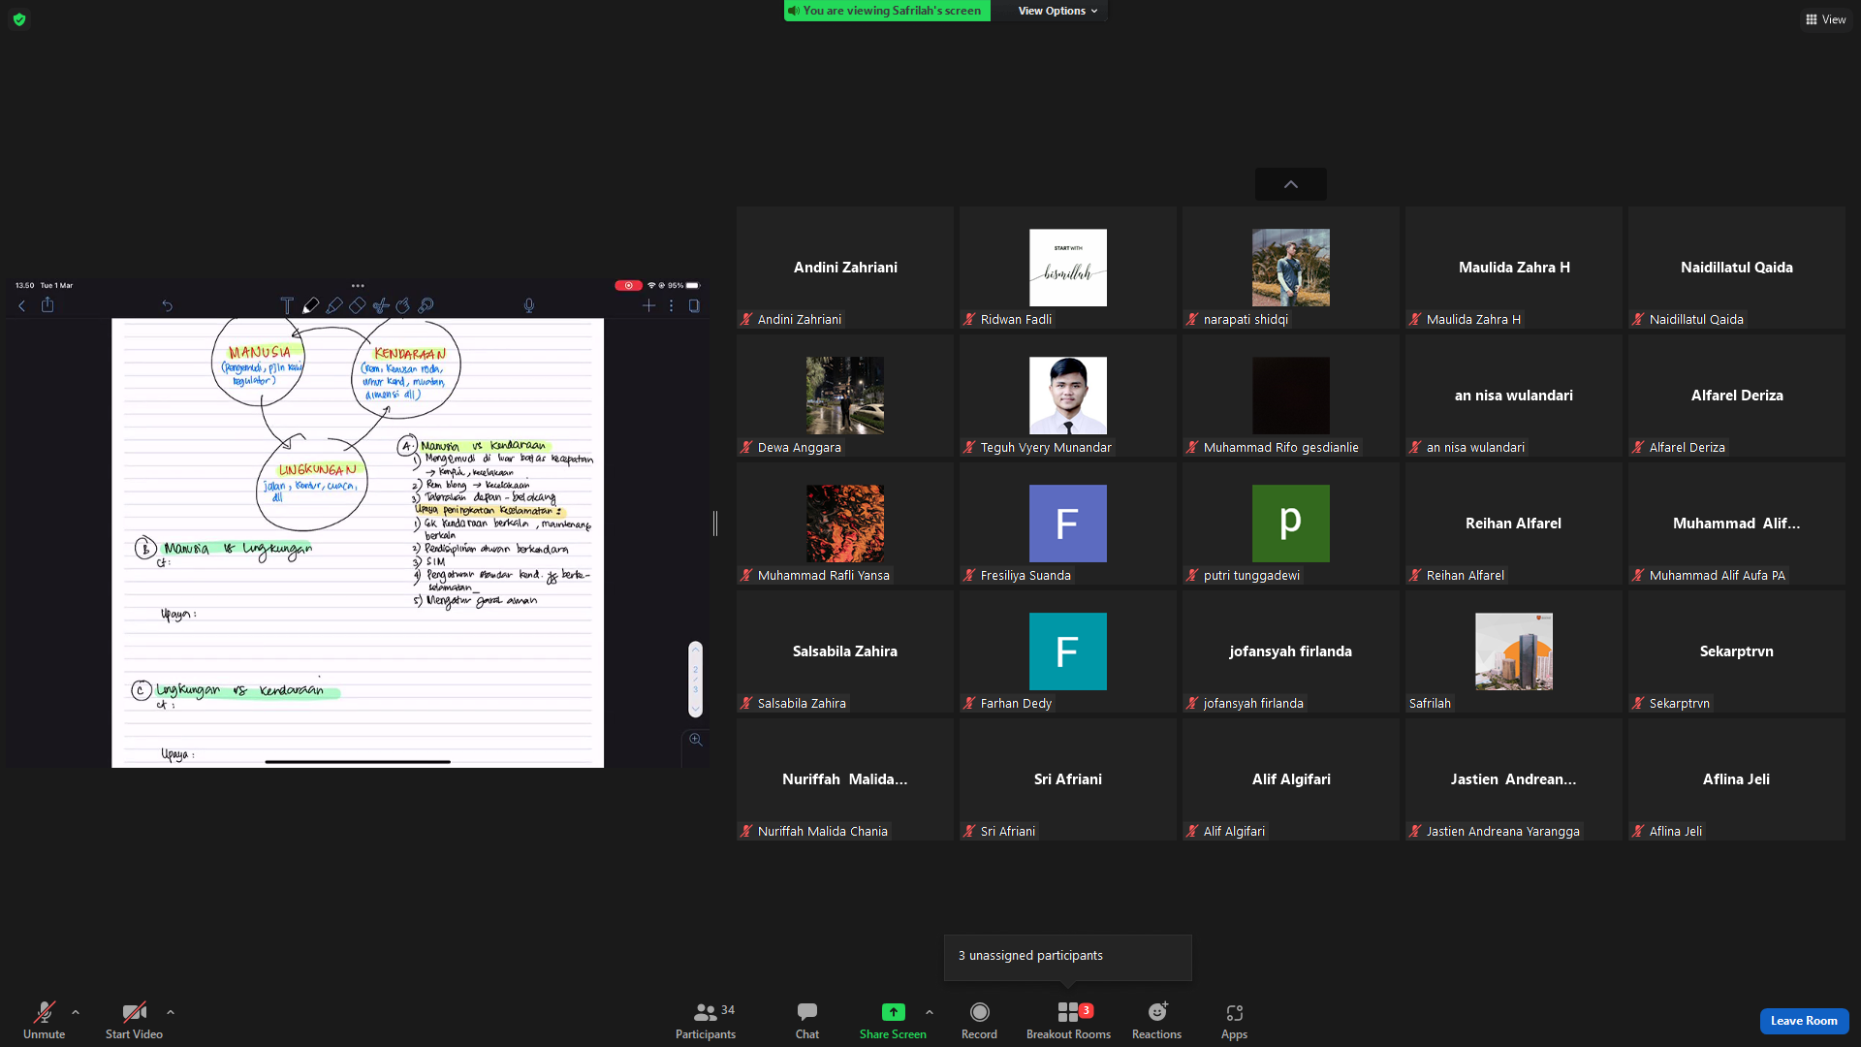
Task: Start recording with Record button
Action: point(979,1020)
